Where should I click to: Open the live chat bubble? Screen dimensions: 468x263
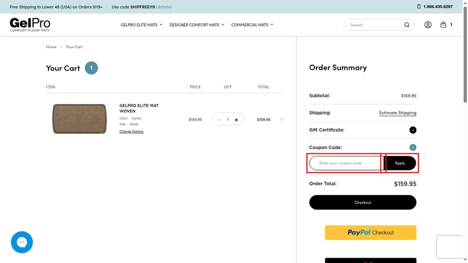22,242
